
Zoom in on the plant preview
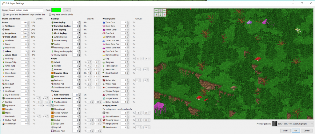(157, 14)
